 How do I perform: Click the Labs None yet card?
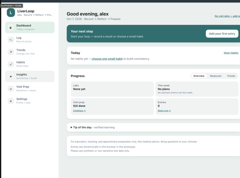(x=112, y=89)
